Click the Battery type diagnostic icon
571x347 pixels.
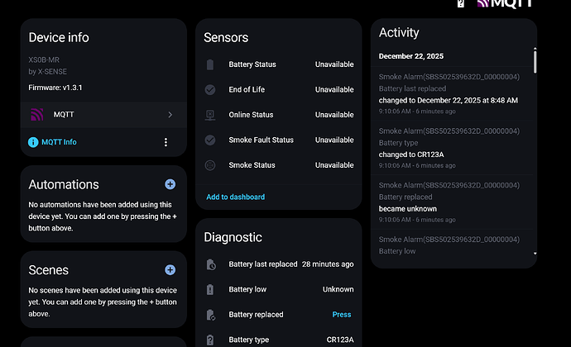tap(211, 340)
